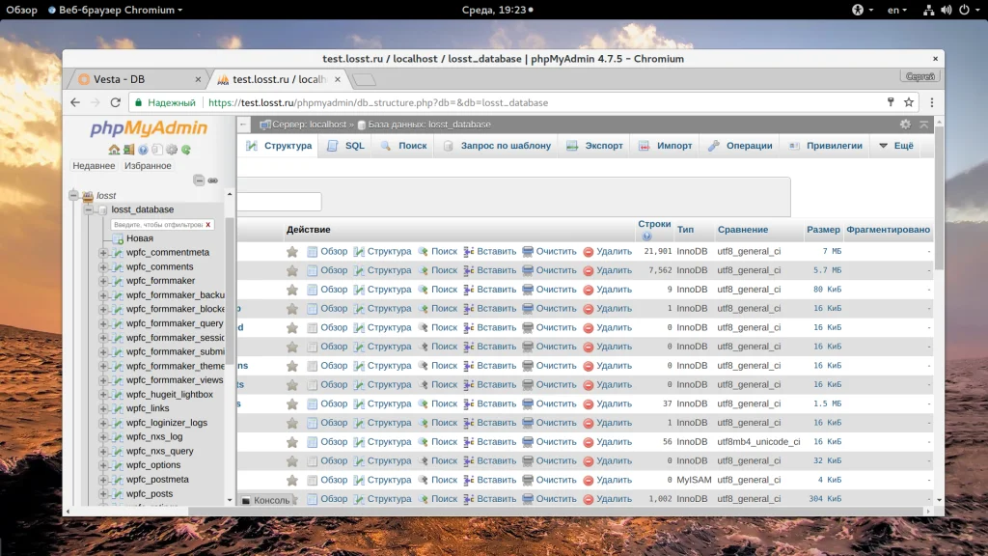Click Удалить link in first table row
The image size is (988, 556).
614,252
